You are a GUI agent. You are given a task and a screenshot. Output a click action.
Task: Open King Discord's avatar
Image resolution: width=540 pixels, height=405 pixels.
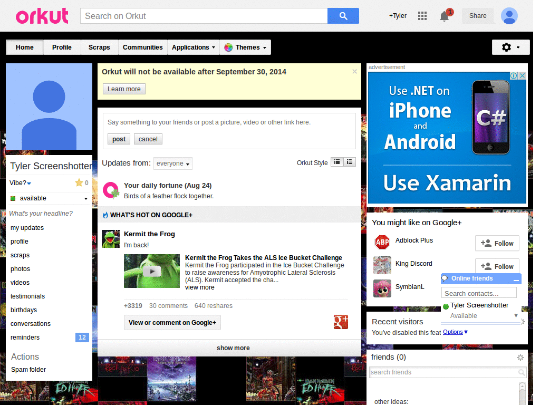(x=382, y=265)
